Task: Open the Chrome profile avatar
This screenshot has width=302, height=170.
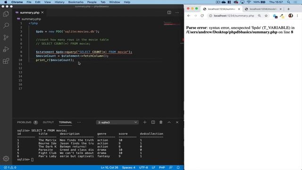Action: pyautogui.click(x=291, y=16)
